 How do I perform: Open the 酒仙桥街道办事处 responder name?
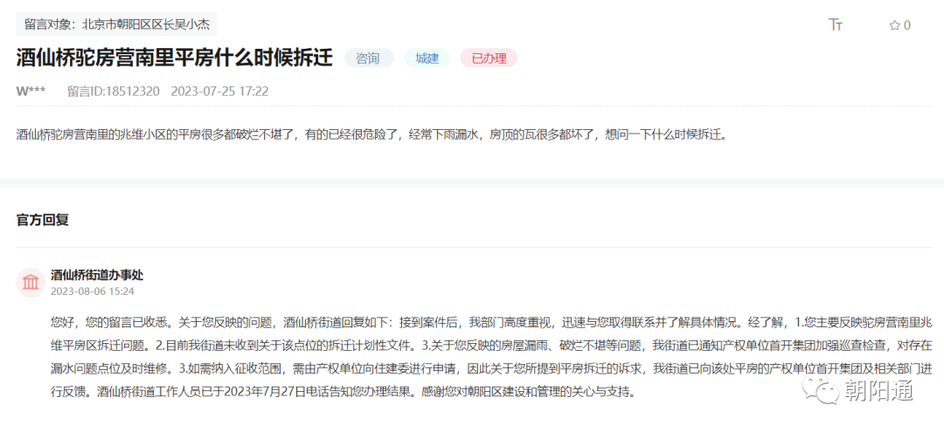click(96, 274)
